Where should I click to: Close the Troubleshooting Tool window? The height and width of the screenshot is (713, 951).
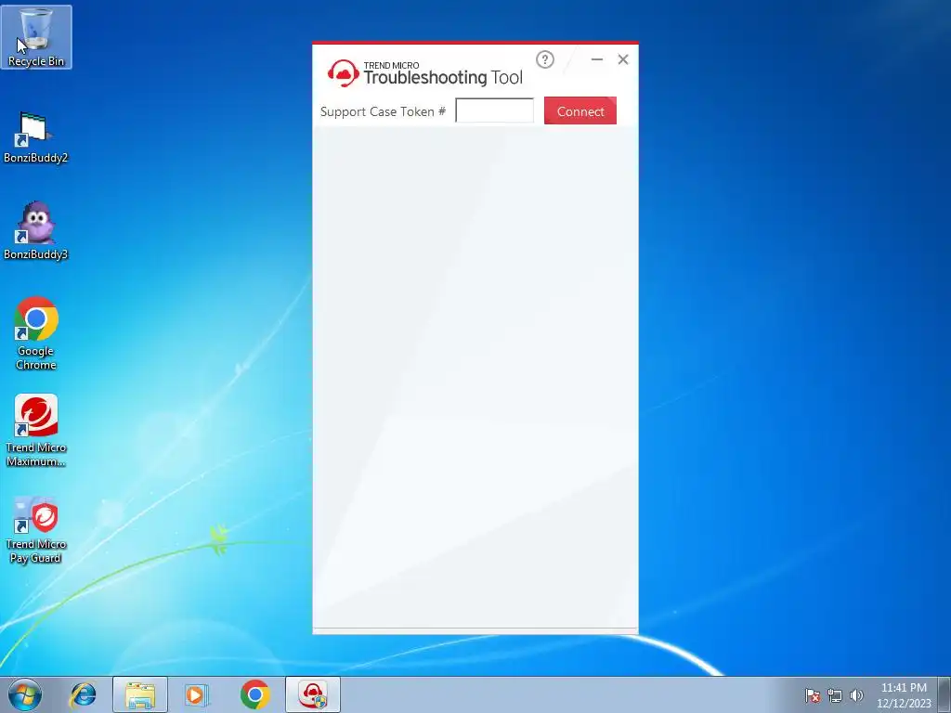tap(623, 59)
